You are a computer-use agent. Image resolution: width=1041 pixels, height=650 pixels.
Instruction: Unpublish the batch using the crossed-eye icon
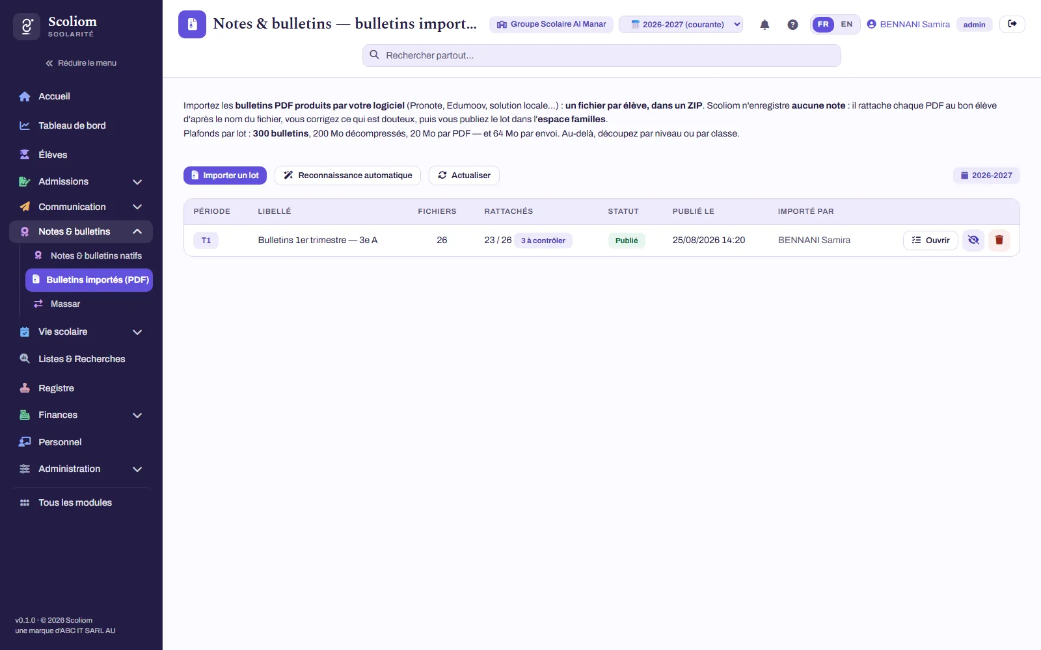(x=973, y=240)
